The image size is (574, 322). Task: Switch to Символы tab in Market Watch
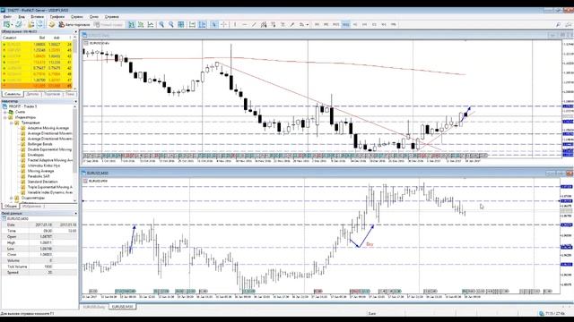[13, 94]
